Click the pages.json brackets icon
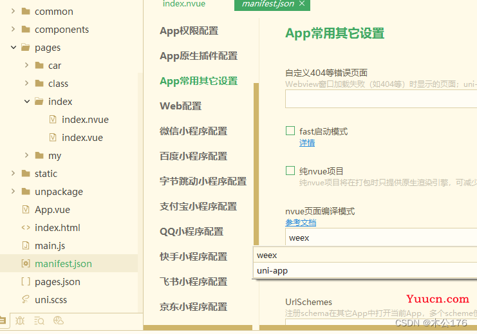Viewport: 477px width, 334px height. tap(26, 281)
